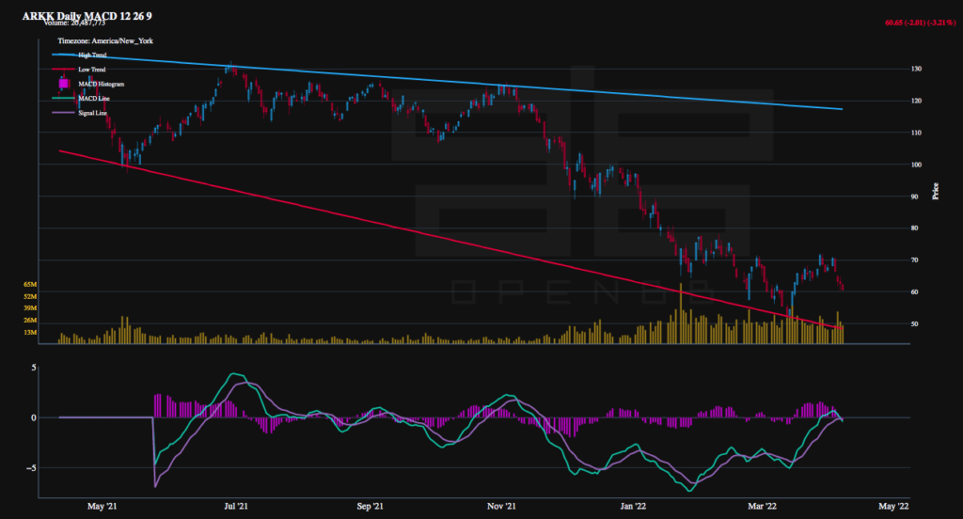The height and width of the screenshot is (519, 963).
Task: Click the purple Signal Line legend marker
Action: (64, 113)
